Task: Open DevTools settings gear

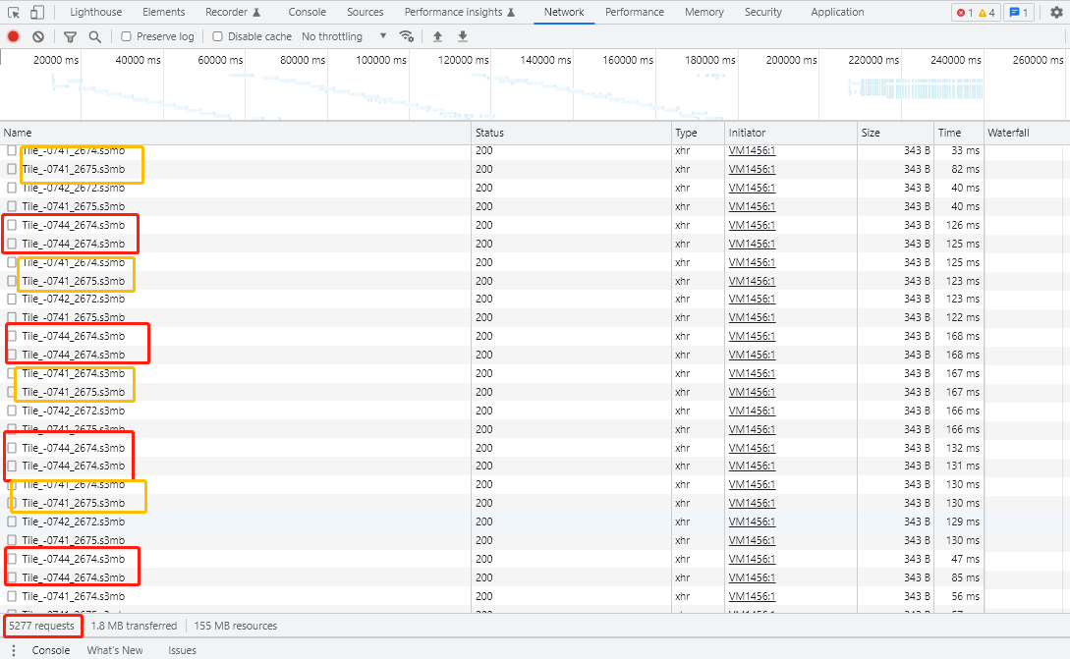Action: (1056, 13)
